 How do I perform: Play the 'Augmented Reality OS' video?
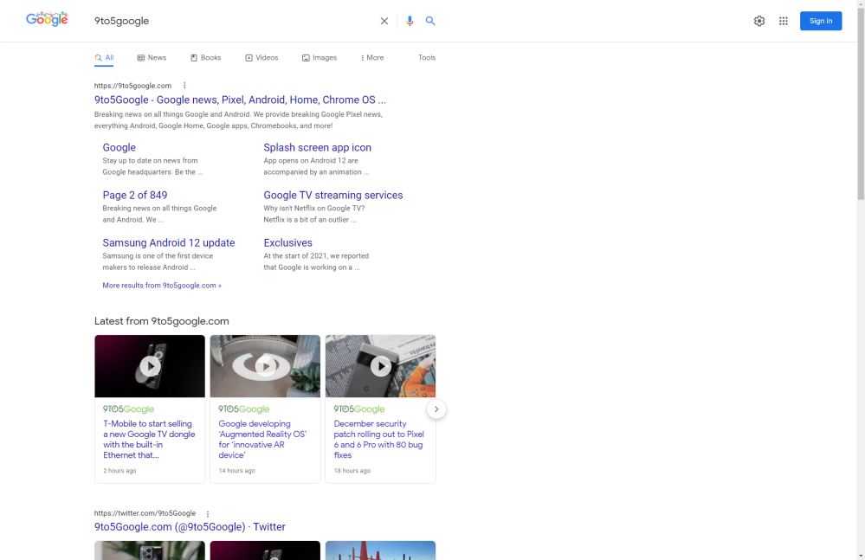pyautogui.click(x=264, y=365)
